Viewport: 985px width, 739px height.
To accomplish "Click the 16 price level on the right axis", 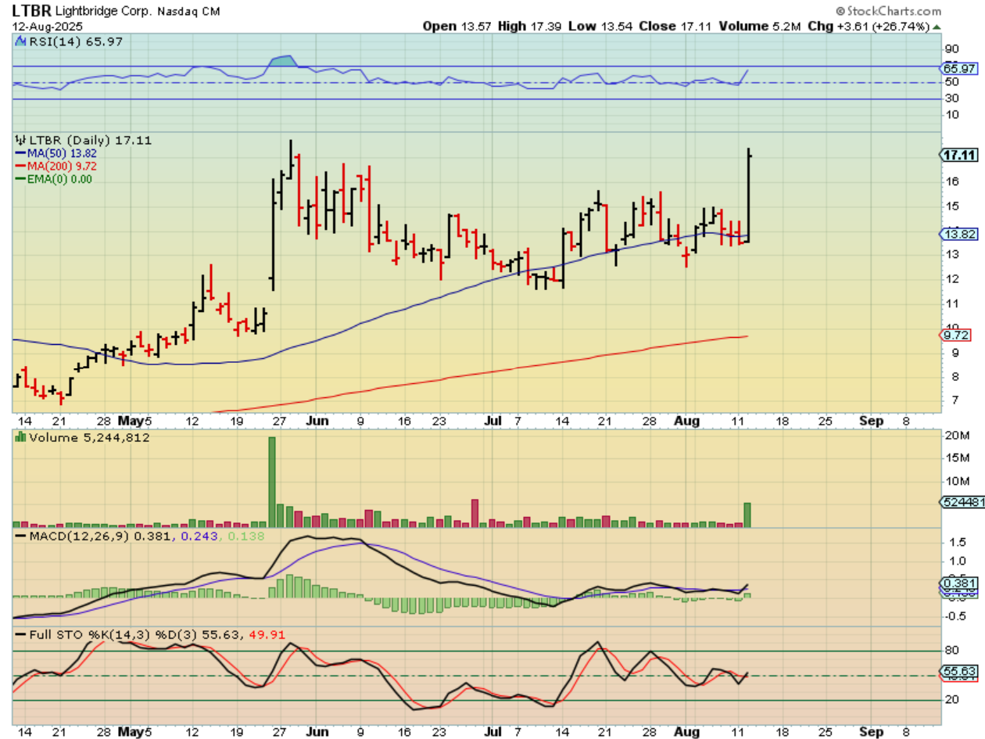I will point(953,181).
